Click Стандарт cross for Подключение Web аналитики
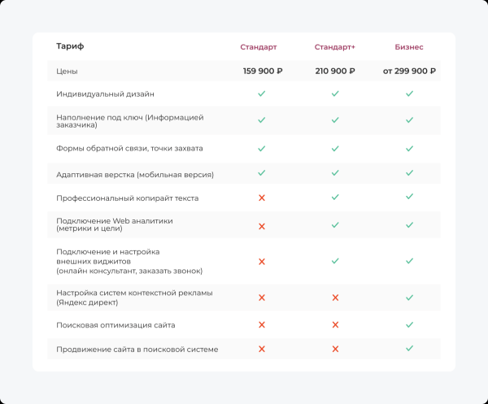Viewport: 488px width, 404px height. [x=262, y=226]
